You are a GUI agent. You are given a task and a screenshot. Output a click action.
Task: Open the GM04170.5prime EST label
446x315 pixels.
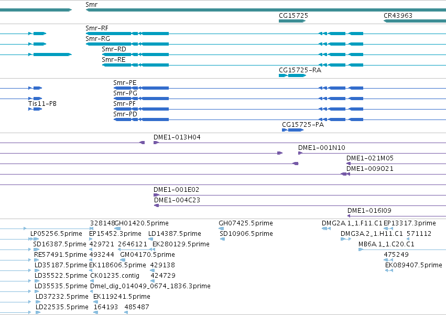point(147,255)
